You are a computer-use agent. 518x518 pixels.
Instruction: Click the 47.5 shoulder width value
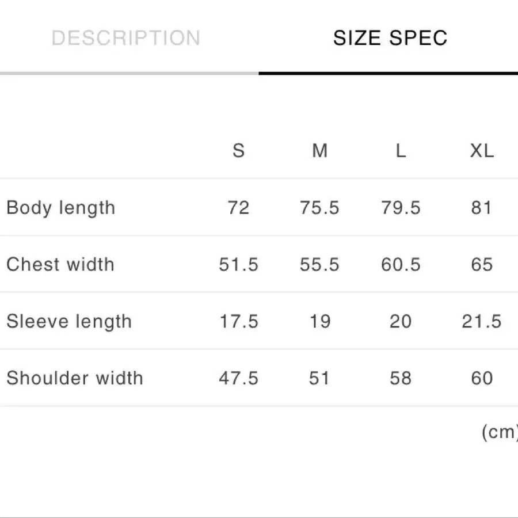tap(238, 378)
